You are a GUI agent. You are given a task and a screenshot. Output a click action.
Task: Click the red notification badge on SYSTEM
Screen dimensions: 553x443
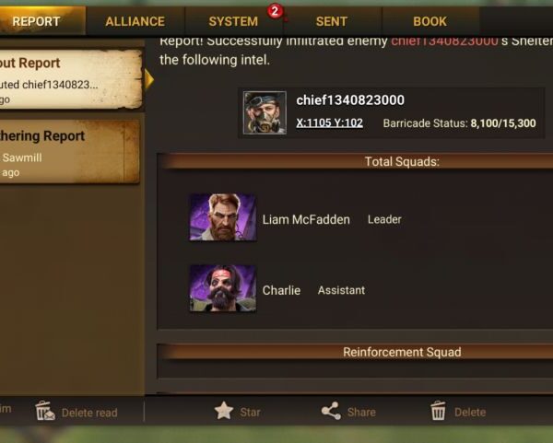pyautogui.click(x=275, y=12)
